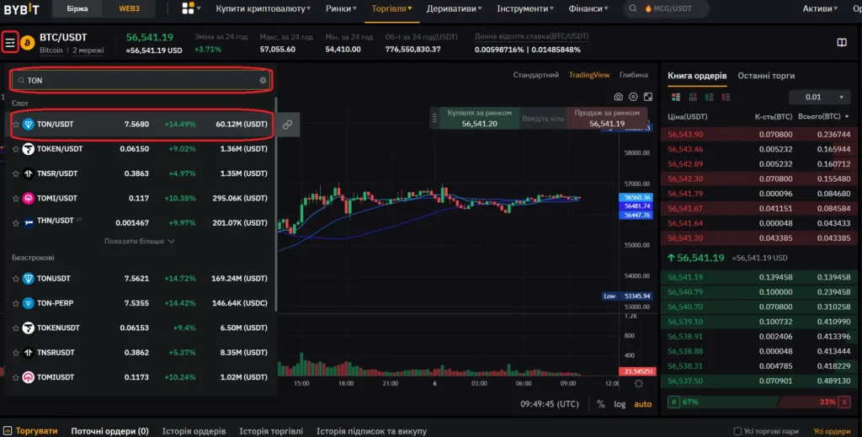Favorite the TON-PERP contract
This screenshot has height=437, width=862.
16,303
